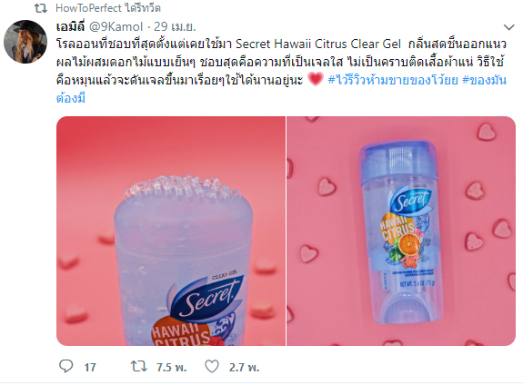Click the retweet arrows icon
The width and height of the screenshot is (523, 385).
coord(139,366)
